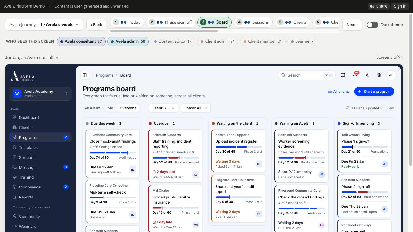The image size is (413, 232).
Task: Open notifications bell with 9+ badge
Action: click(x=355, y=75)
